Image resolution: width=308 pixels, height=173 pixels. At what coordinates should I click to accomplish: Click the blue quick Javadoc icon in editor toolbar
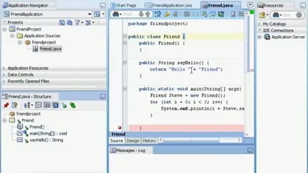tap(157, 14)
